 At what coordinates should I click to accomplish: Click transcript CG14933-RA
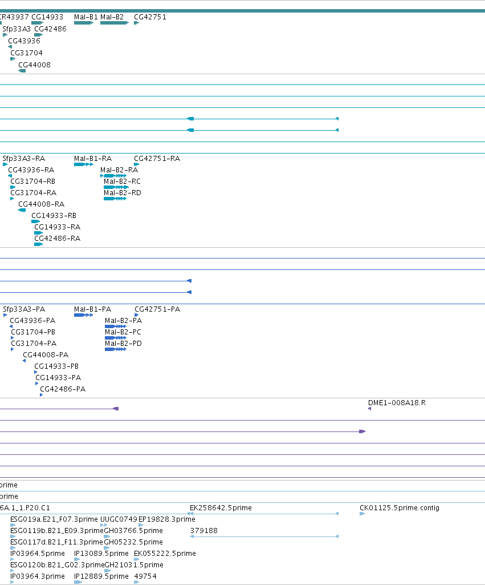click(58, 227)
